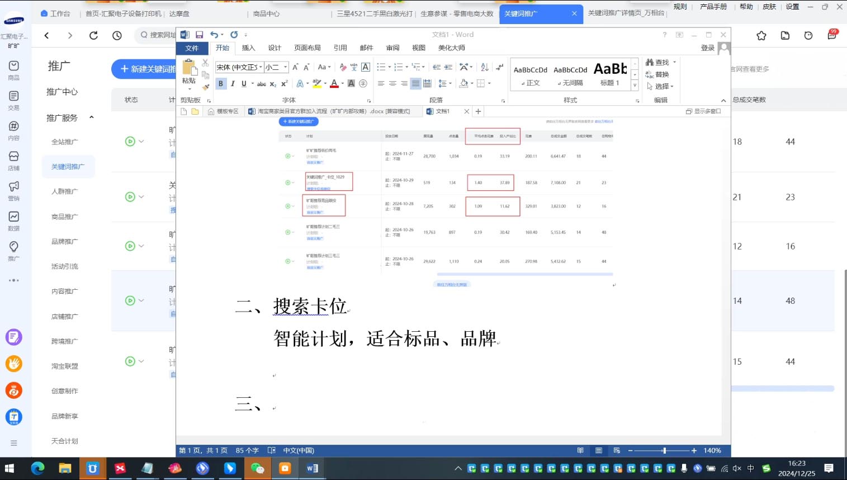Collapse the Word ribbon
The image size is (847, 480).
(x=723, y=101)
